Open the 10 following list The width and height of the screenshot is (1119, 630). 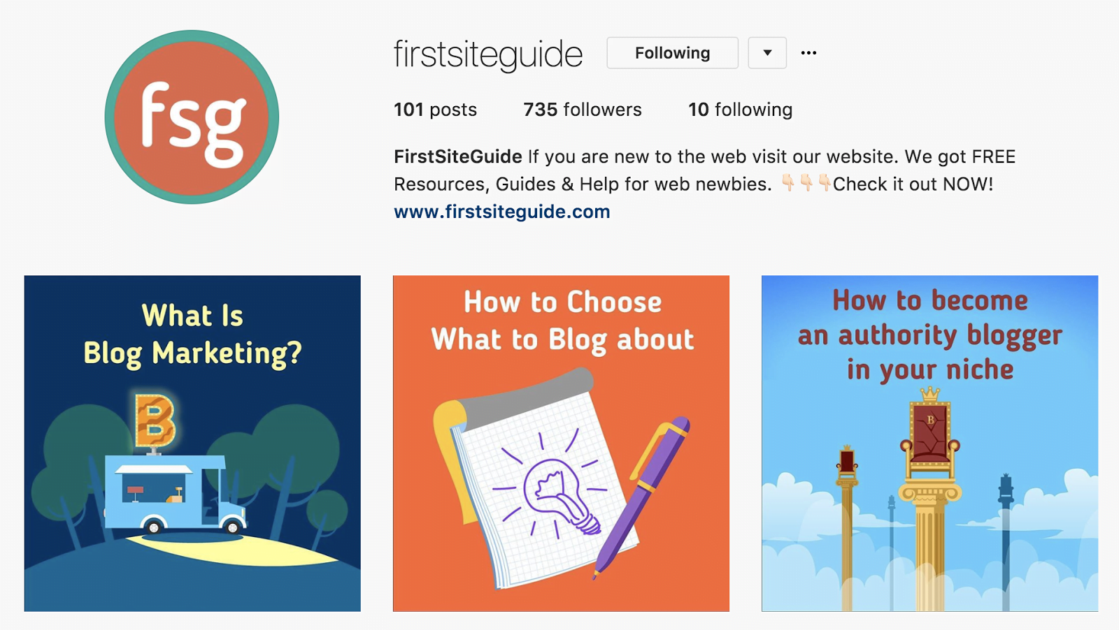click(x=740, y=110)
